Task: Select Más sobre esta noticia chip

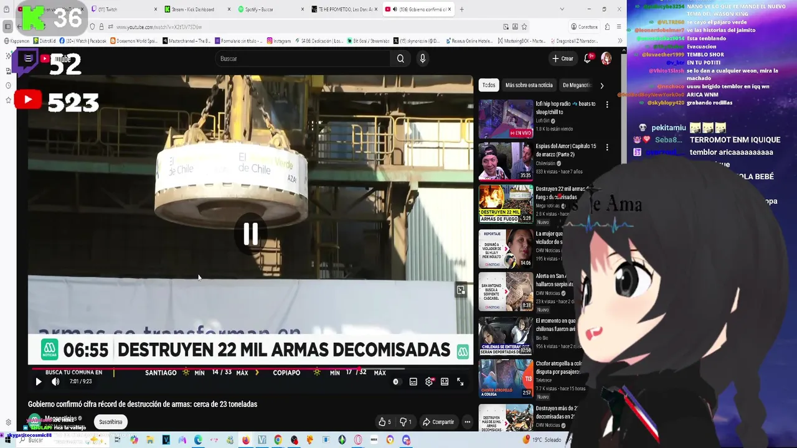Action: pyautogui.click(x=529, y=85)
